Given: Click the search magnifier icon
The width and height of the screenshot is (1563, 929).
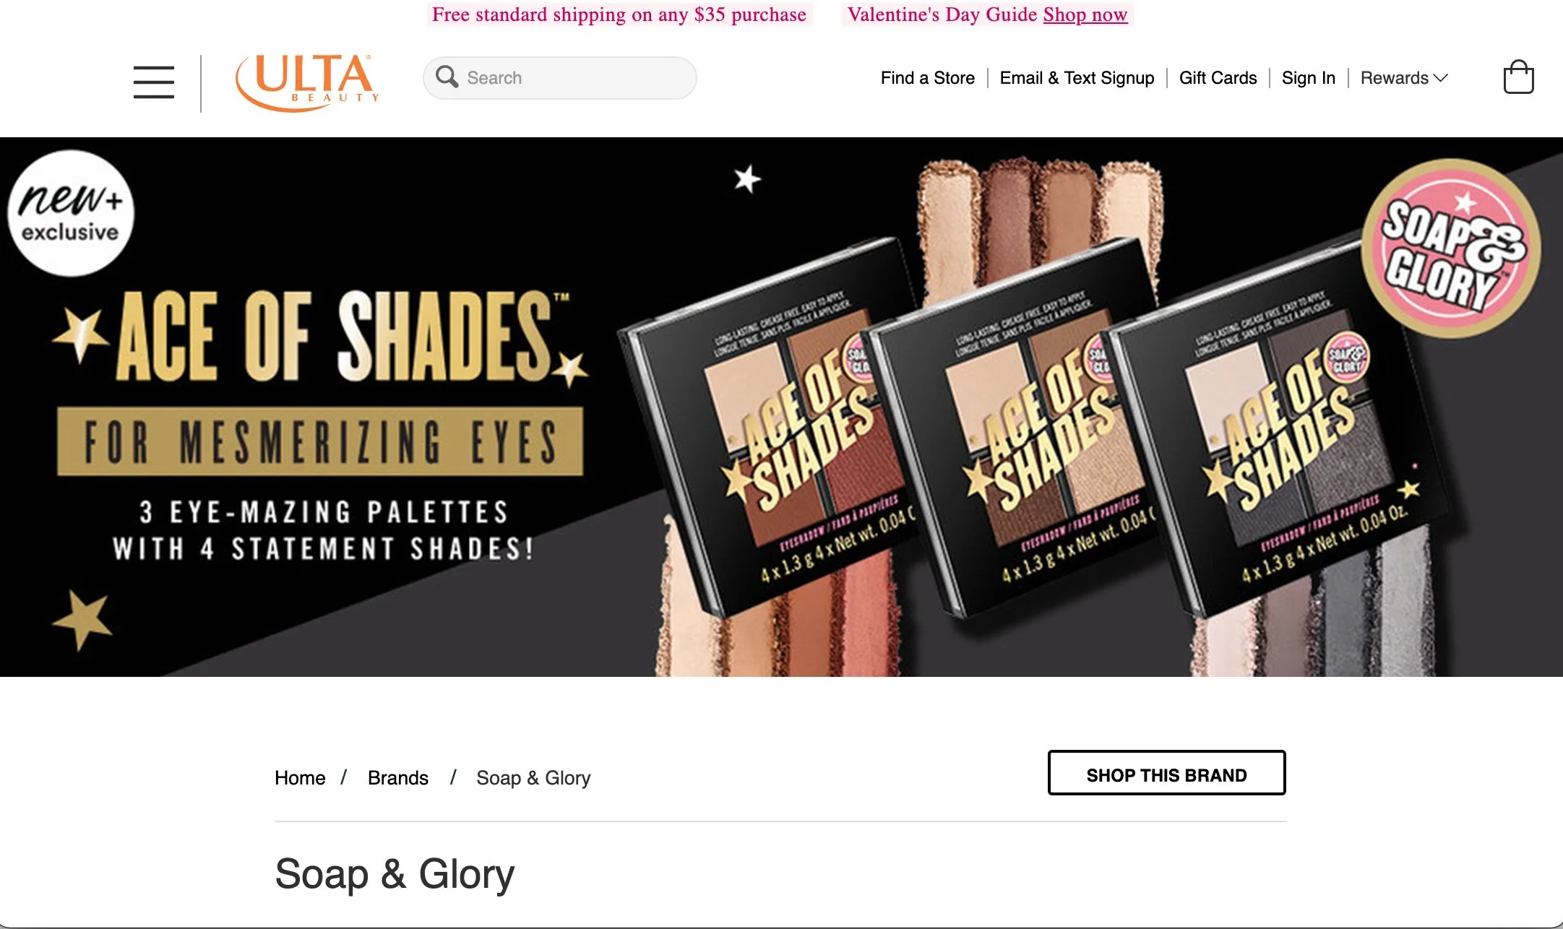Looking at the screenshot, I should tap(447, 77).
